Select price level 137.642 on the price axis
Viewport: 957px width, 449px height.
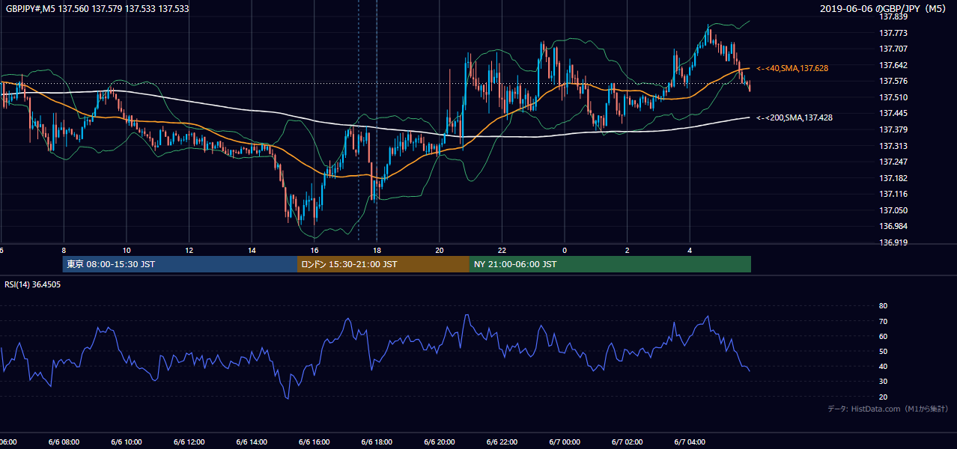point(893,65)
